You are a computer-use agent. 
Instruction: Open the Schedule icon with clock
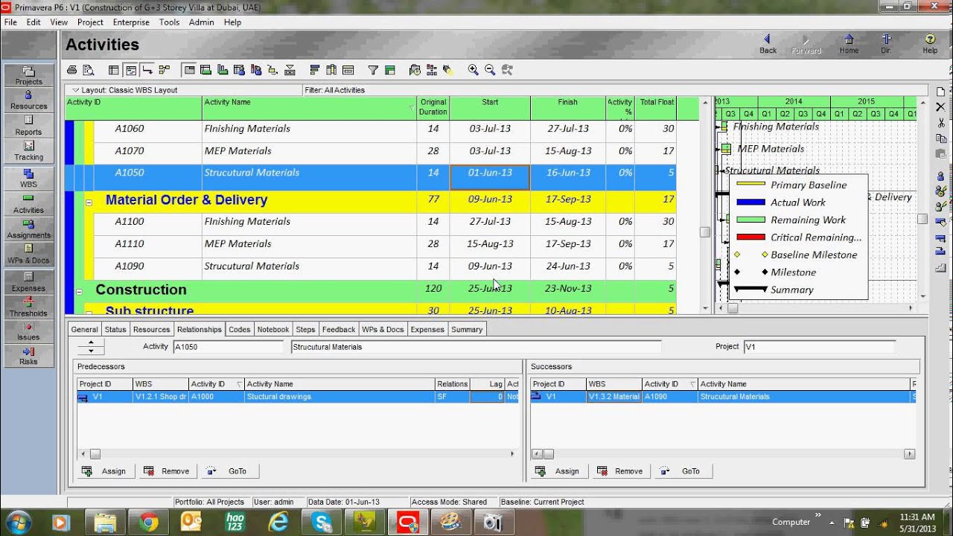tap(415, 70)
